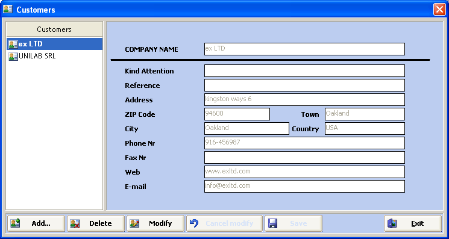
Task: Click the Modify customer button
Action: point(155,223)
